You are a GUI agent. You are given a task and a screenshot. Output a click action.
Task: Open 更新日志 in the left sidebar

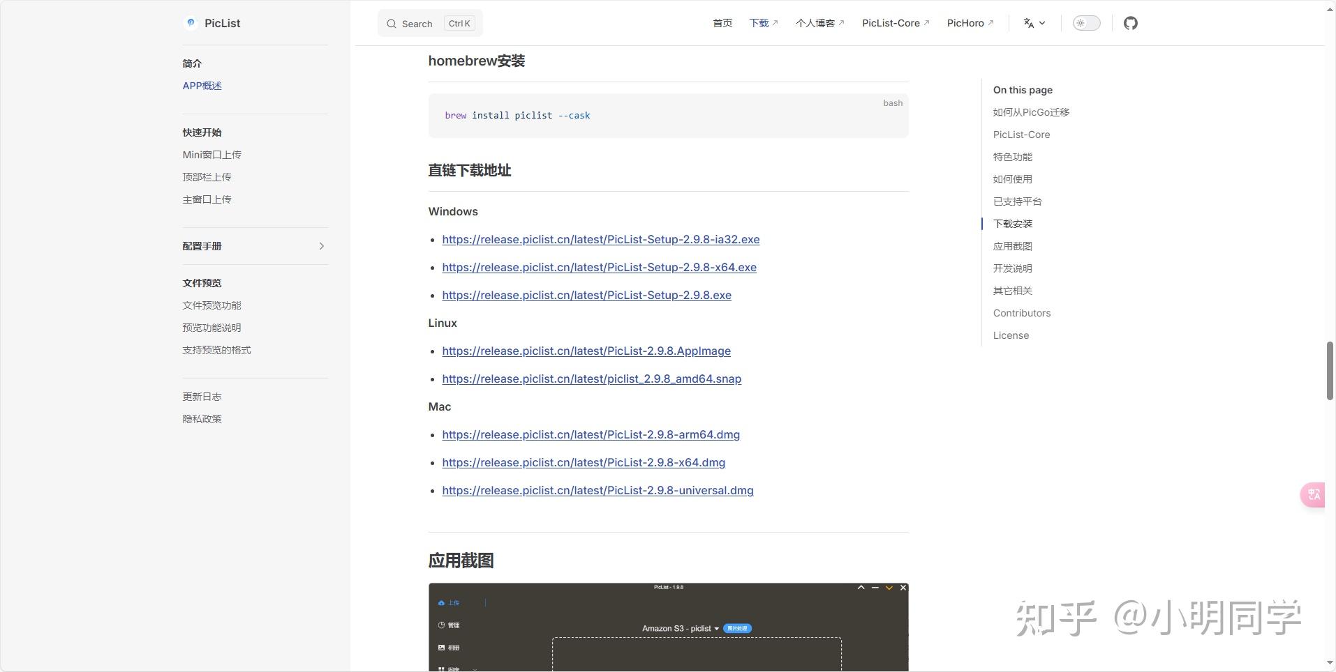tap(202, 396)
